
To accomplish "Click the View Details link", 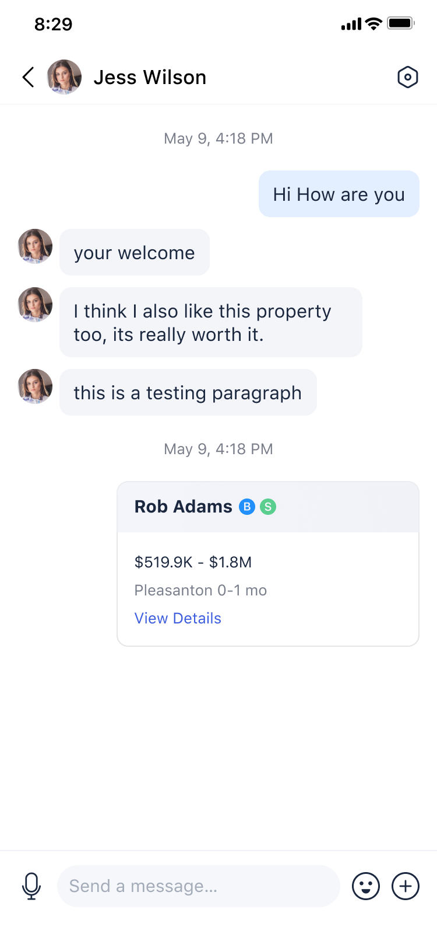I will click(x=178, y=618).
